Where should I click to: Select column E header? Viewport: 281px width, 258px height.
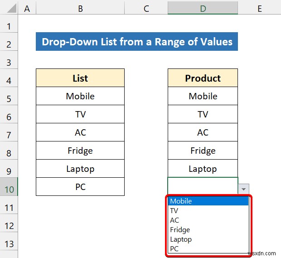(x=260, y=9)
